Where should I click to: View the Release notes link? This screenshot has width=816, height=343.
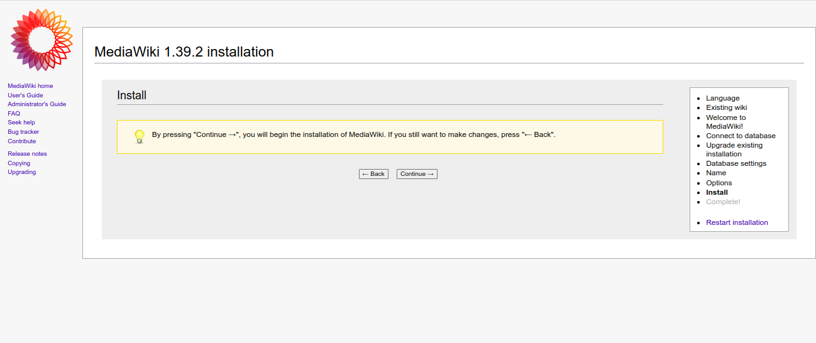click(27, 154)
